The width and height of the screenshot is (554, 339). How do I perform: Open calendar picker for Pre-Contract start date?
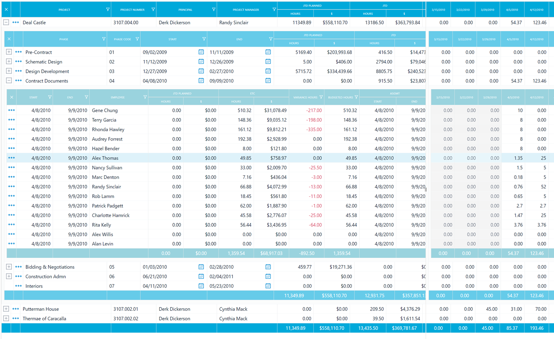pos(201,52)
